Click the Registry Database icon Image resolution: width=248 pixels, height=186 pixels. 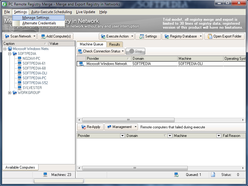pyautogui.click(x=167, y=36)
